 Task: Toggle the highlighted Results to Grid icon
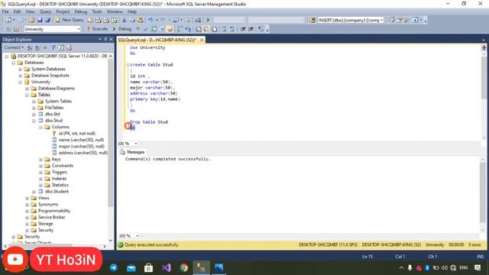[x=206, y=29]
